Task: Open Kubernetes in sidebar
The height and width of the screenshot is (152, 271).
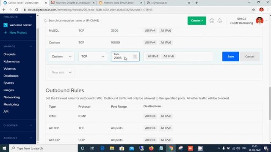Action: (11, 62)
